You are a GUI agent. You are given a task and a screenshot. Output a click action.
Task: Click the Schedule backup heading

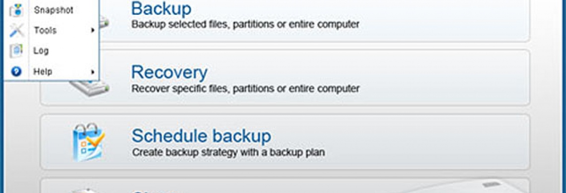[201, 136]
